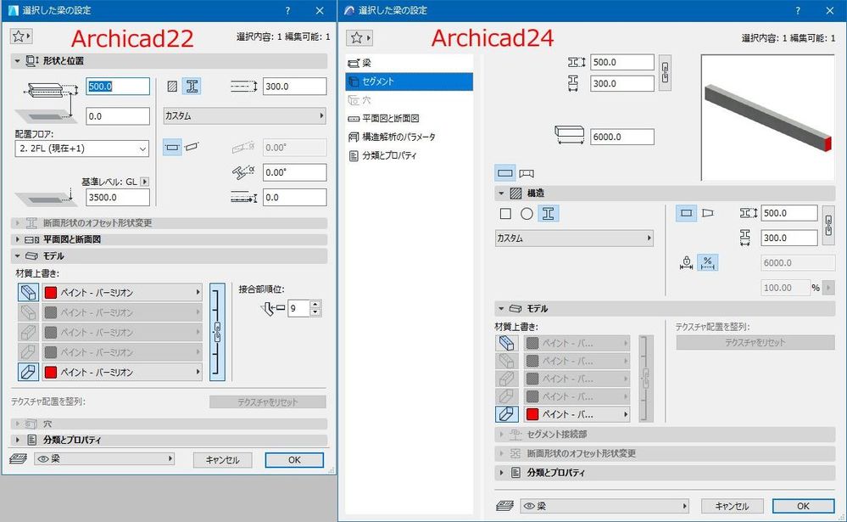Select curved beam icon above 構造 in Archicad24
847x522 pixels.
pos(527,173)
